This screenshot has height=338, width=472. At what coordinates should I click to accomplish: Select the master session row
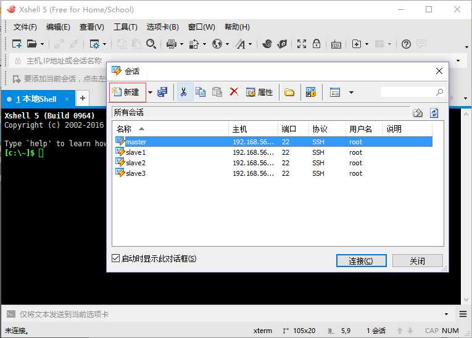273,142
